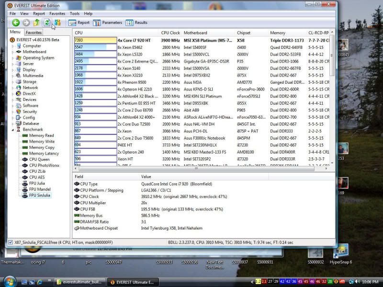
Task: Select the Security shield icon
Action: (19, 111)
